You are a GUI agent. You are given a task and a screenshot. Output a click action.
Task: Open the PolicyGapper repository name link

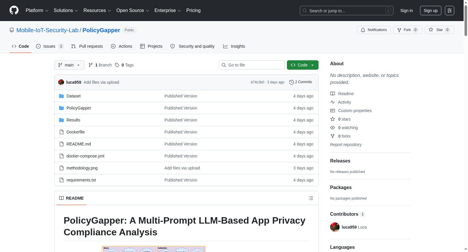coord(101,30)
